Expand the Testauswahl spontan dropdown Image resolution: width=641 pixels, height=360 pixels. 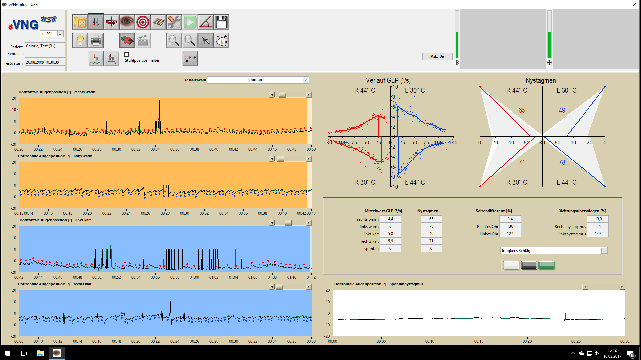(305, 80)
